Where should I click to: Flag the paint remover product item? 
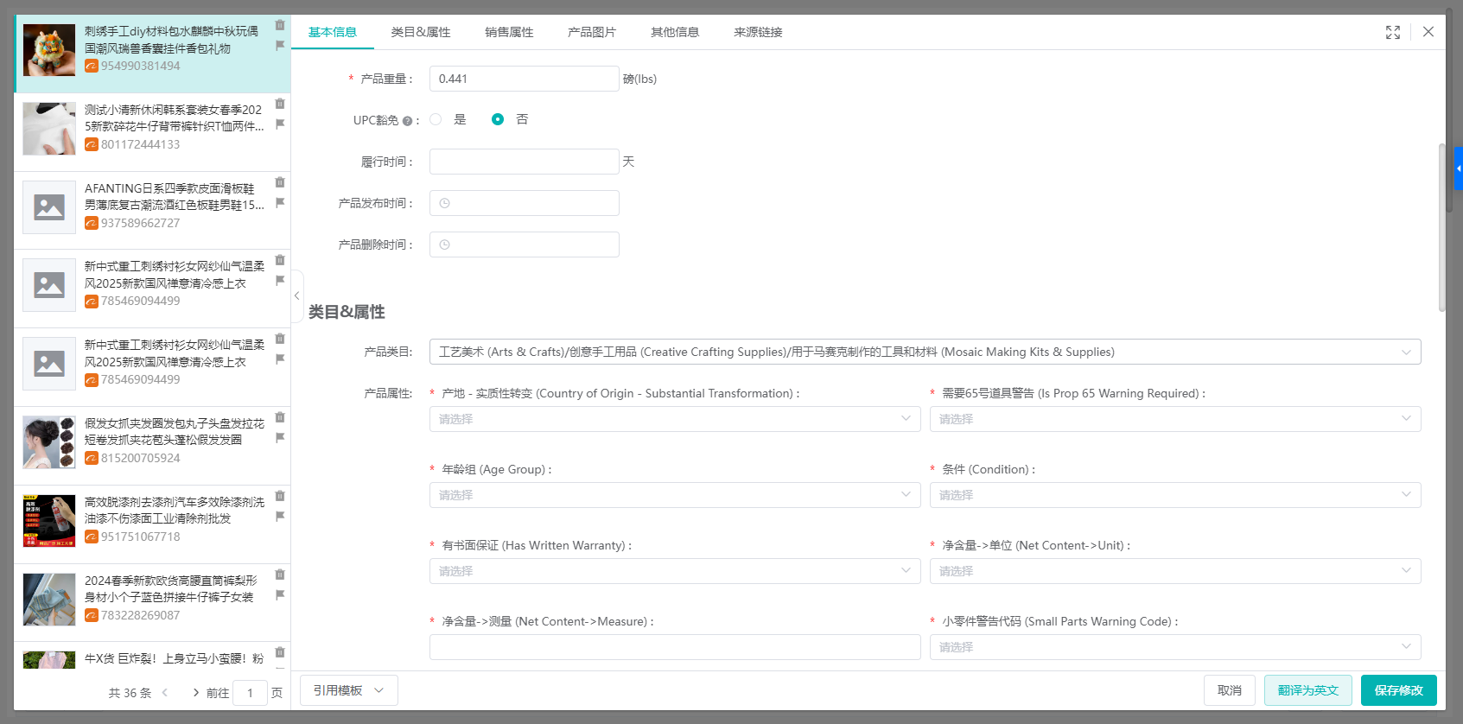pyautogui.click(x=280, y=517)
